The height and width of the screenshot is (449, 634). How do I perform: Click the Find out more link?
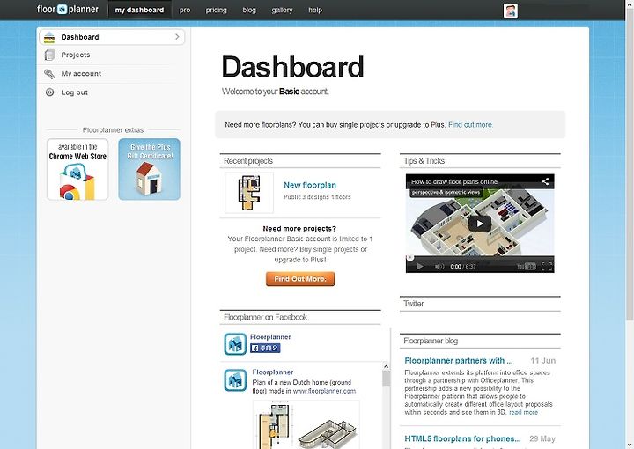pos(470,125)
